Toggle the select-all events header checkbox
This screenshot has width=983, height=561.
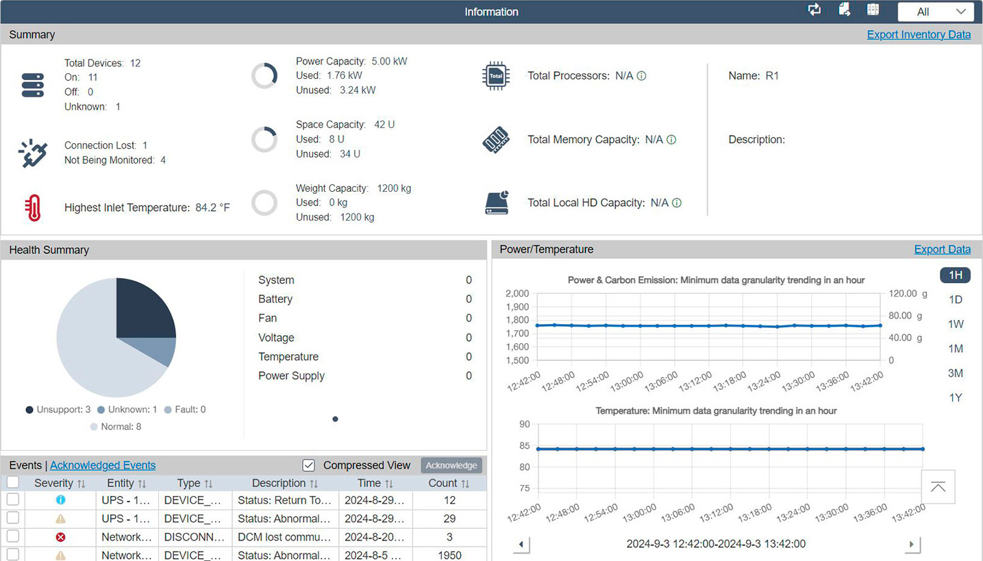(x=13, y=483)
